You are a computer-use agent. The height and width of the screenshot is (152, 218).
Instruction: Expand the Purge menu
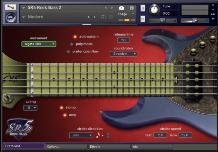[133, 14]
